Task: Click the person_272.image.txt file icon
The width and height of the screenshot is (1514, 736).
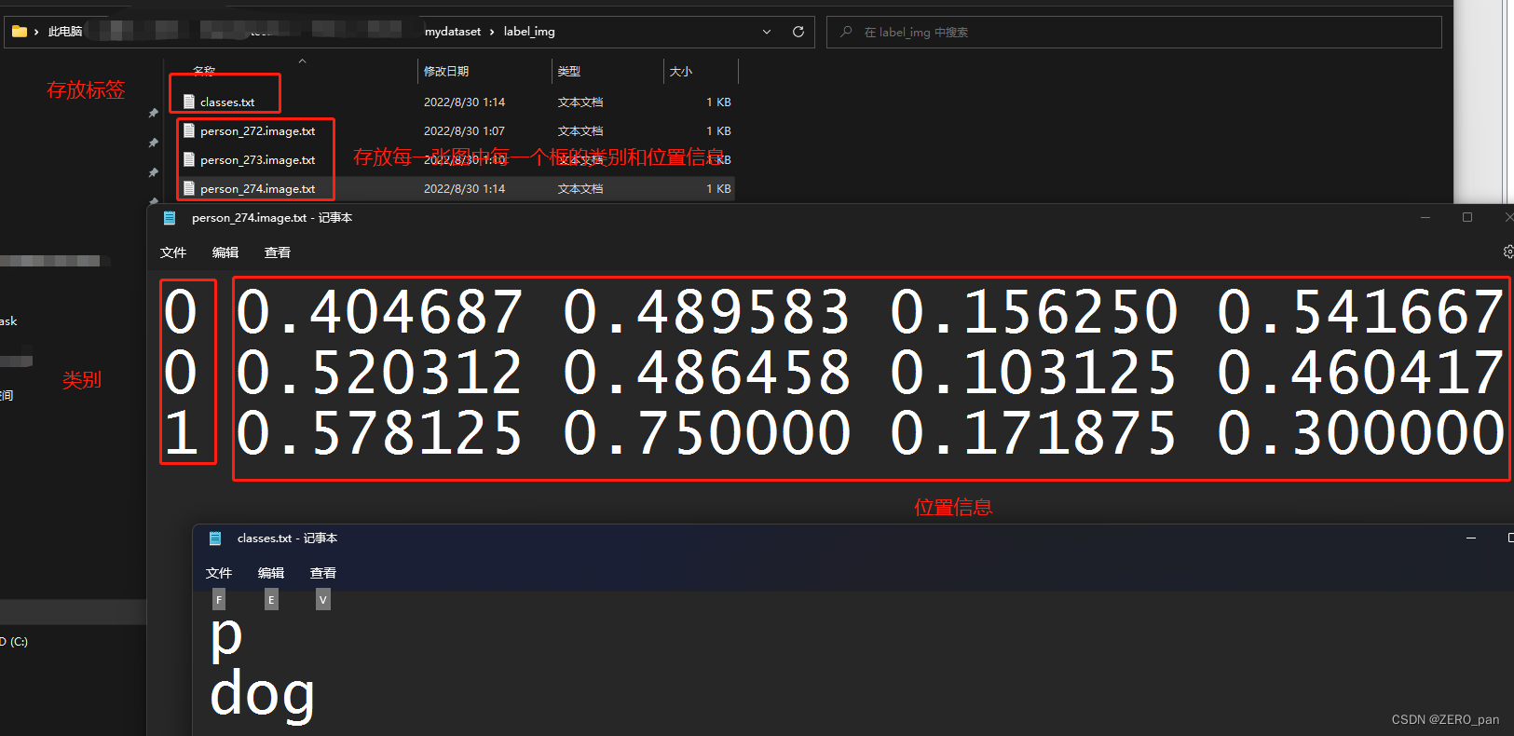Action: click(x=189, y=130)
